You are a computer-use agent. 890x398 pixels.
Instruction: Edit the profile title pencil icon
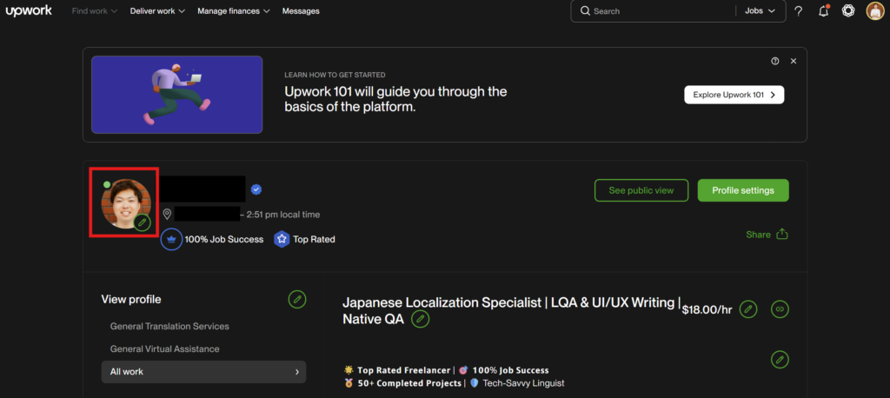(420, 319)
